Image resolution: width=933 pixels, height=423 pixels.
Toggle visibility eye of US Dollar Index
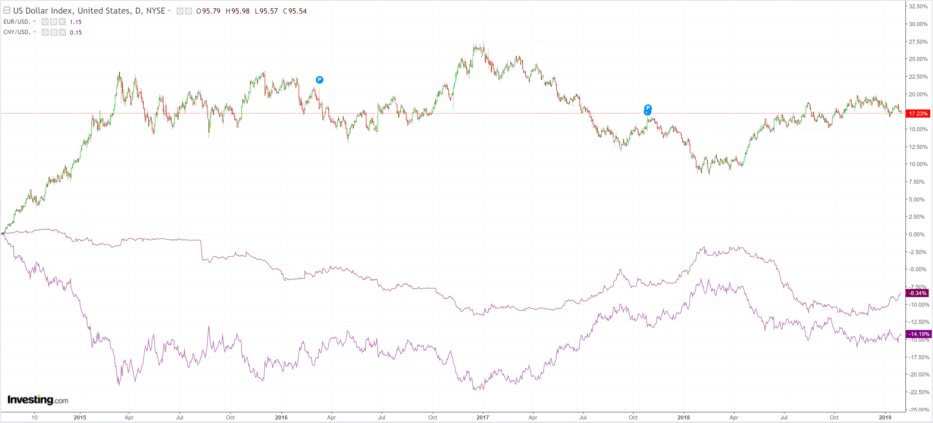point(180,11)
